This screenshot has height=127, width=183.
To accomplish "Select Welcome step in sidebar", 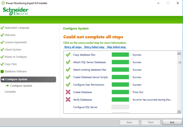I will pos(10,35).
